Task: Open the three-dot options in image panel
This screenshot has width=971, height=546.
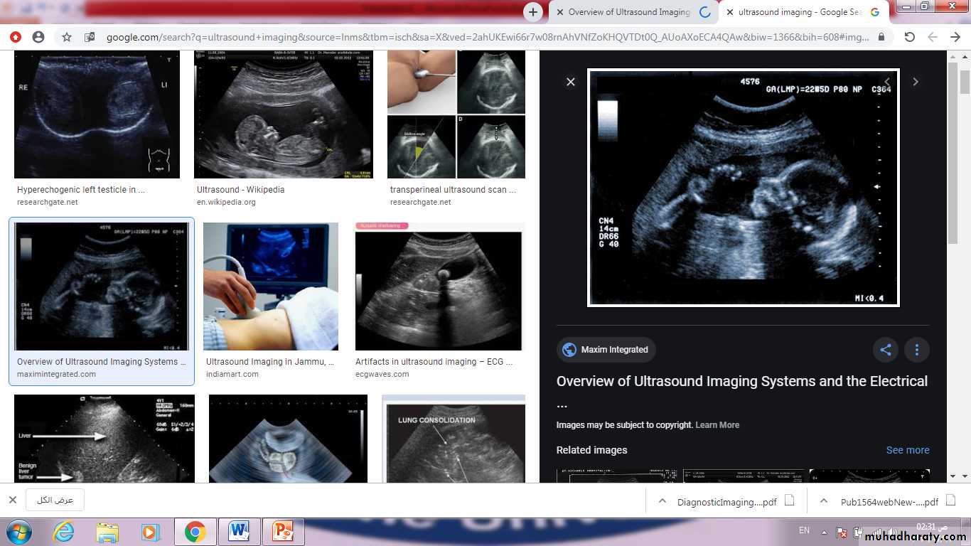Action: [917, 350]
